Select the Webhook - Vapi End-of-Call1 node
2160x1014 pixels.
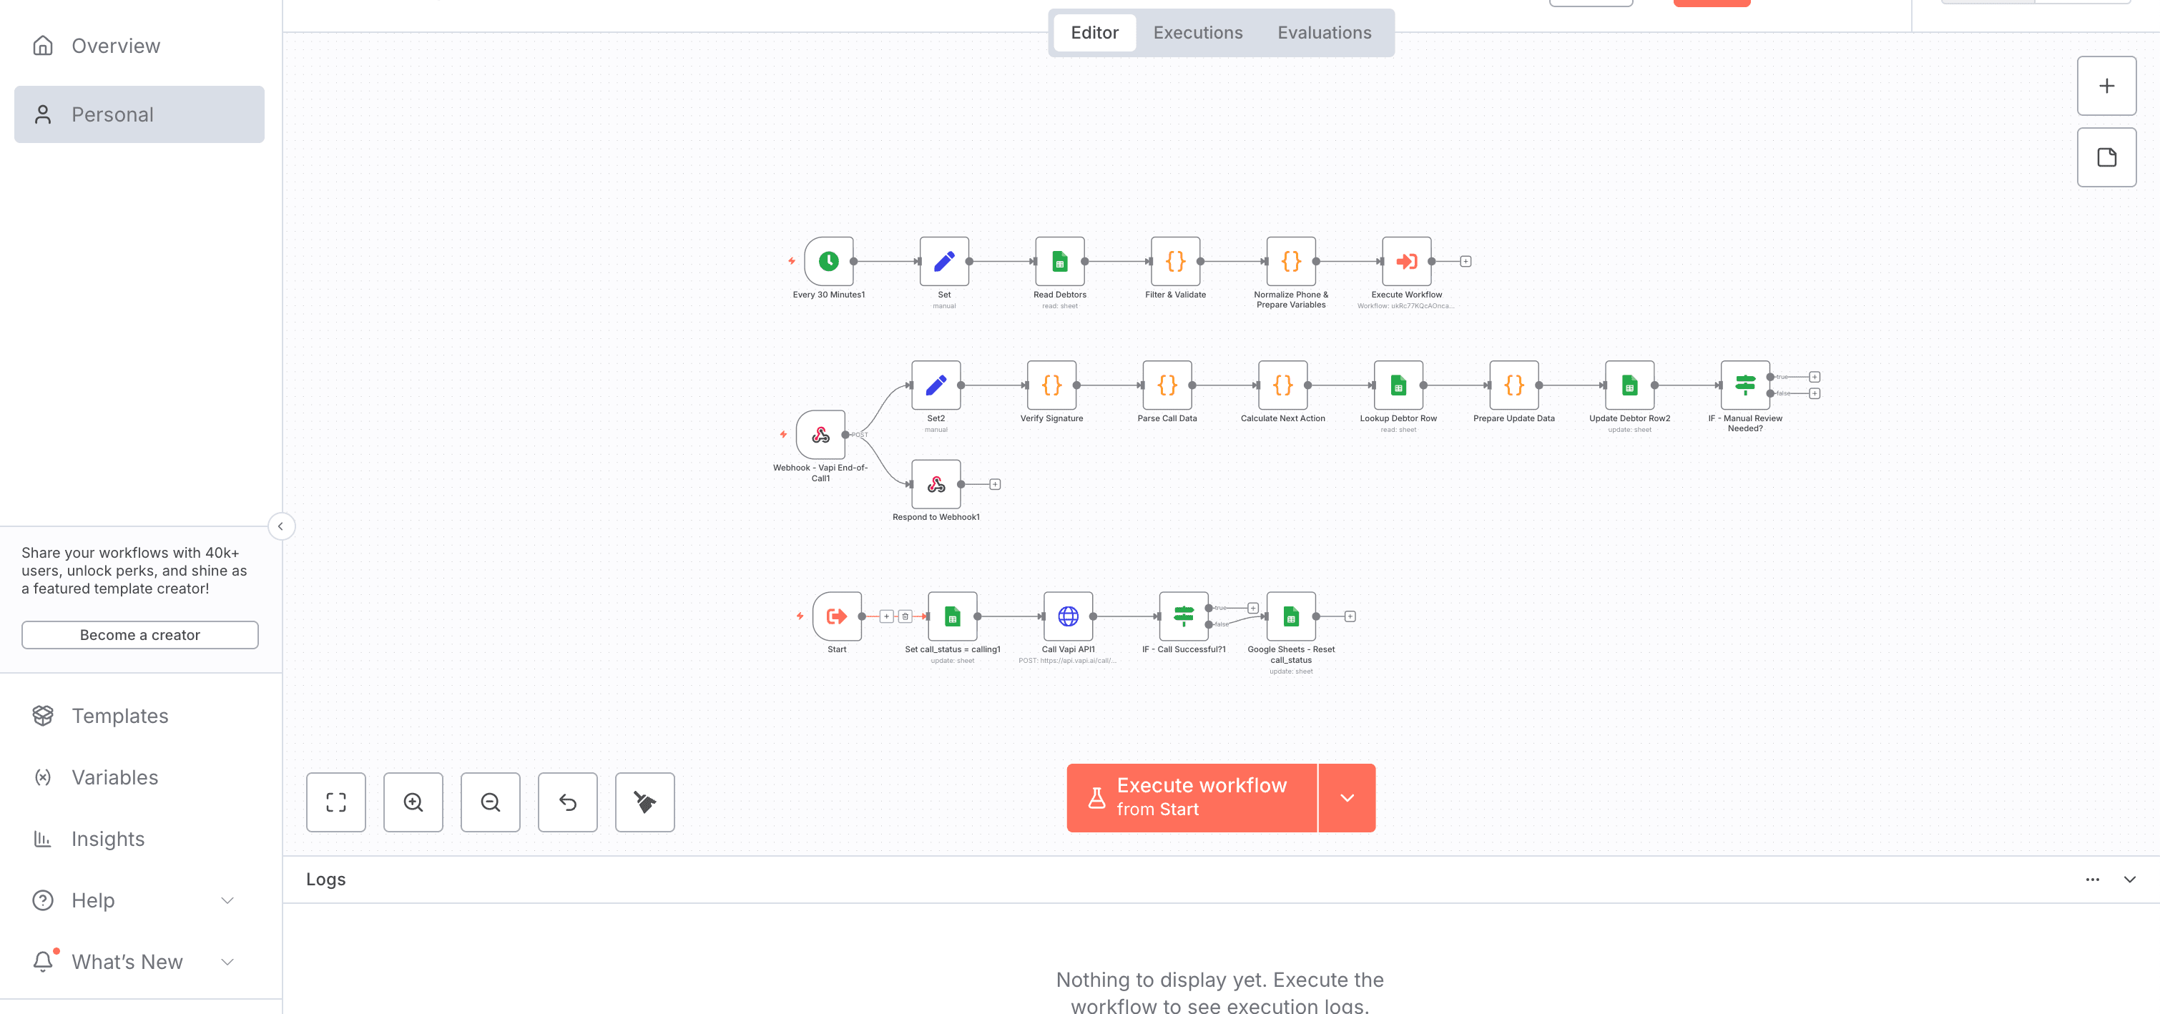820,435
